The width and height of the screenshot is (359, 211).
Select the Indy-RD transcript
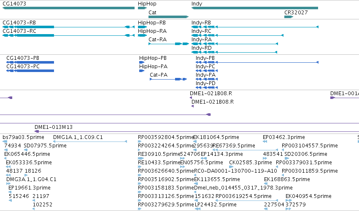coord(234,52)
